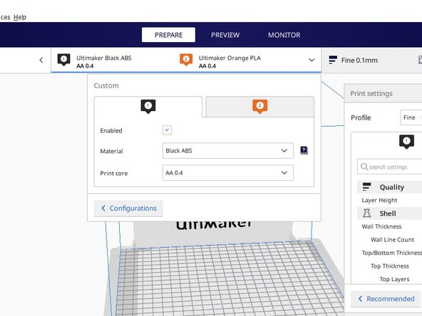Switch to the PREPARE stage
Viewport: 422px width, 316px height.
(x=168, y=35)
